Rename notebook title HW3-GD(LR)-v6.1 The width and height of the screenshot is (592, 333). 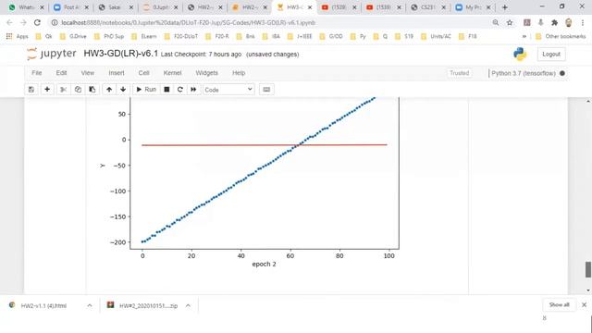click(121, 54)
